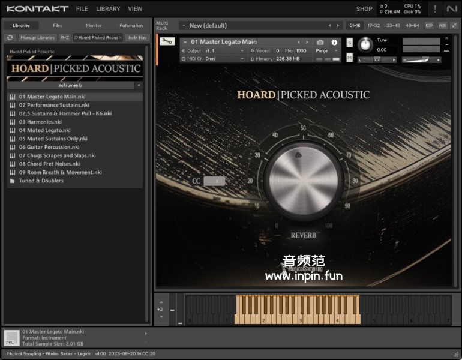This screenshot has height=360, width=462.
Task: Expand the Purge dropdown
Action: pyautogui.click(x=326, y=51)
